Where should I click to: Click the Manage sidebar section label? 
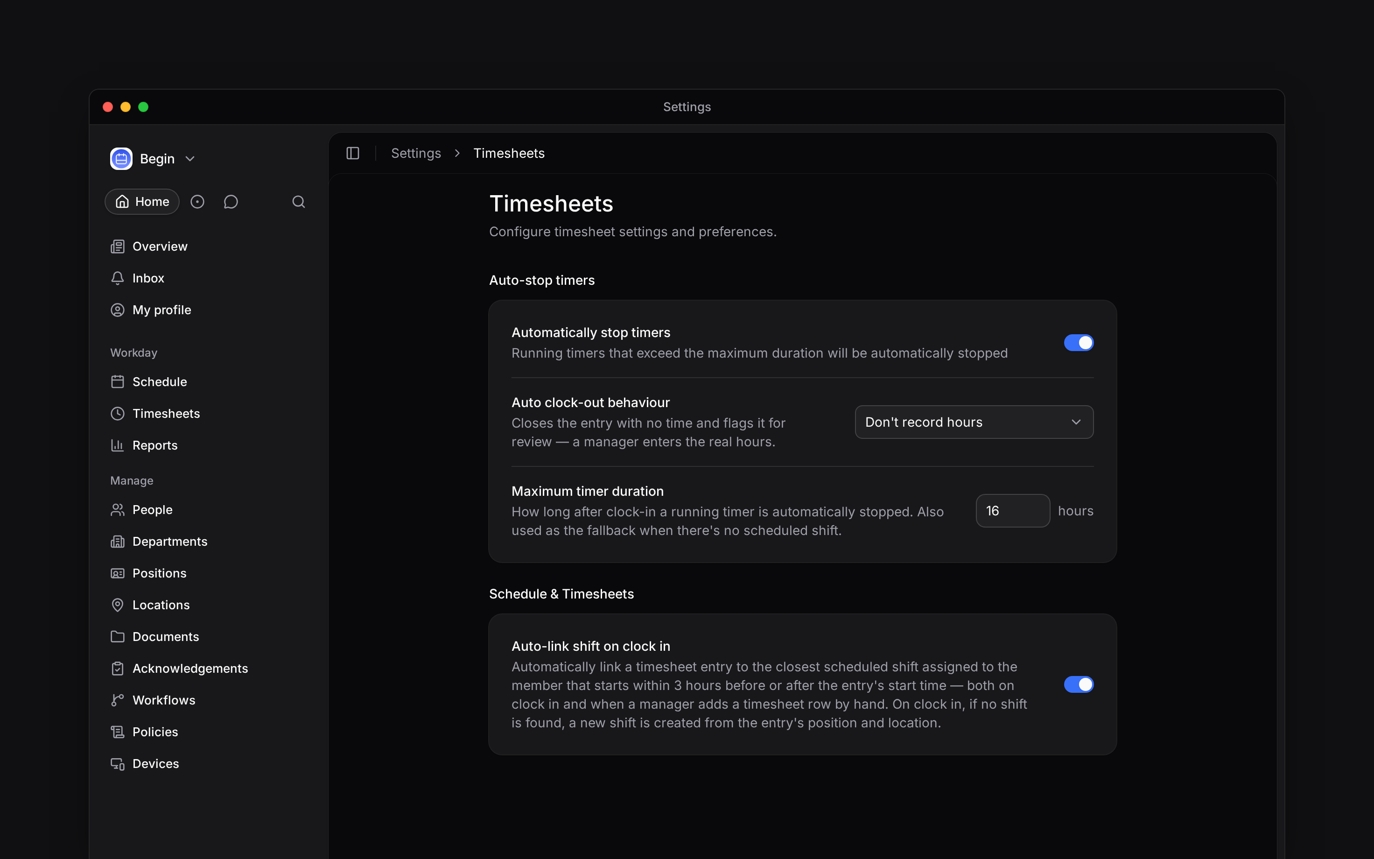pos(132,481)
